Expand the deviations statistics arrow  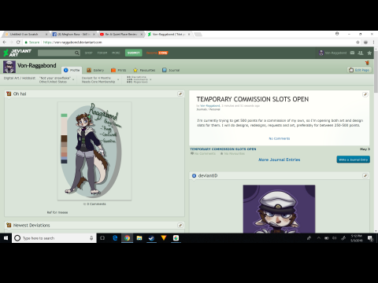tap(150, 79)
